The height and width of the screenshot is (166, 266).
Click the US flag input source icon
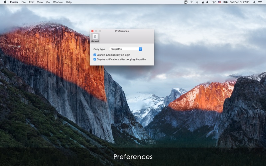[219, 2]
